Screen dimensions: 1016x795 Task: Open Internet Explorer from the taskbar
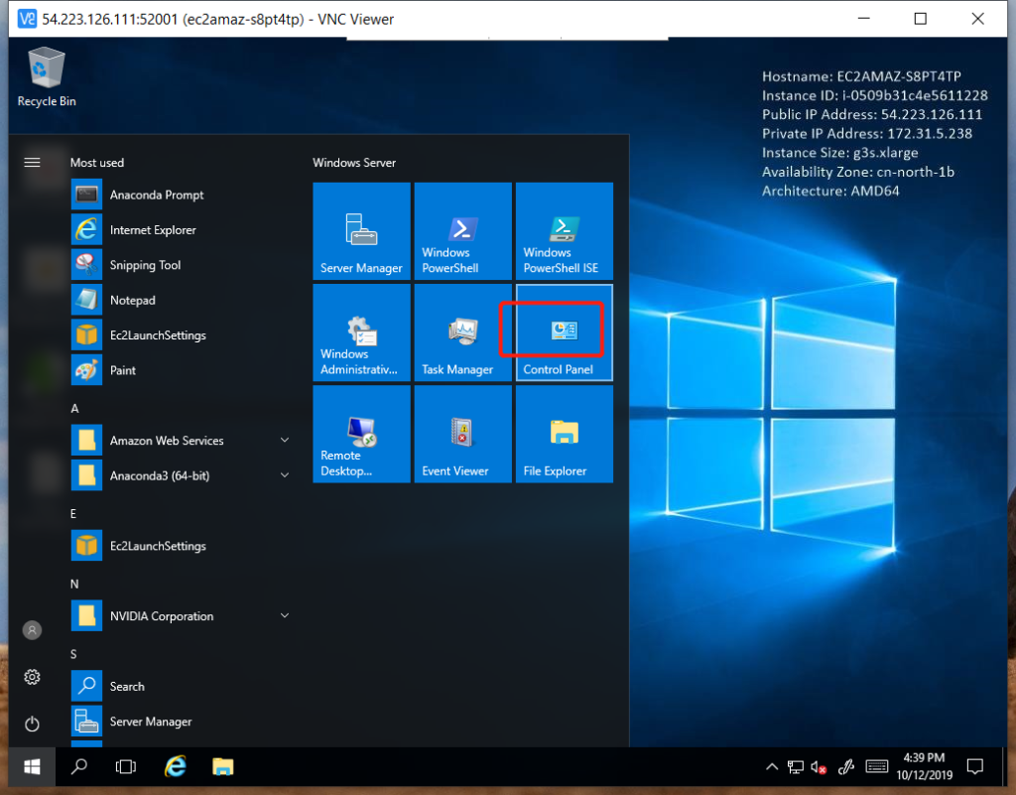point(176,766)
